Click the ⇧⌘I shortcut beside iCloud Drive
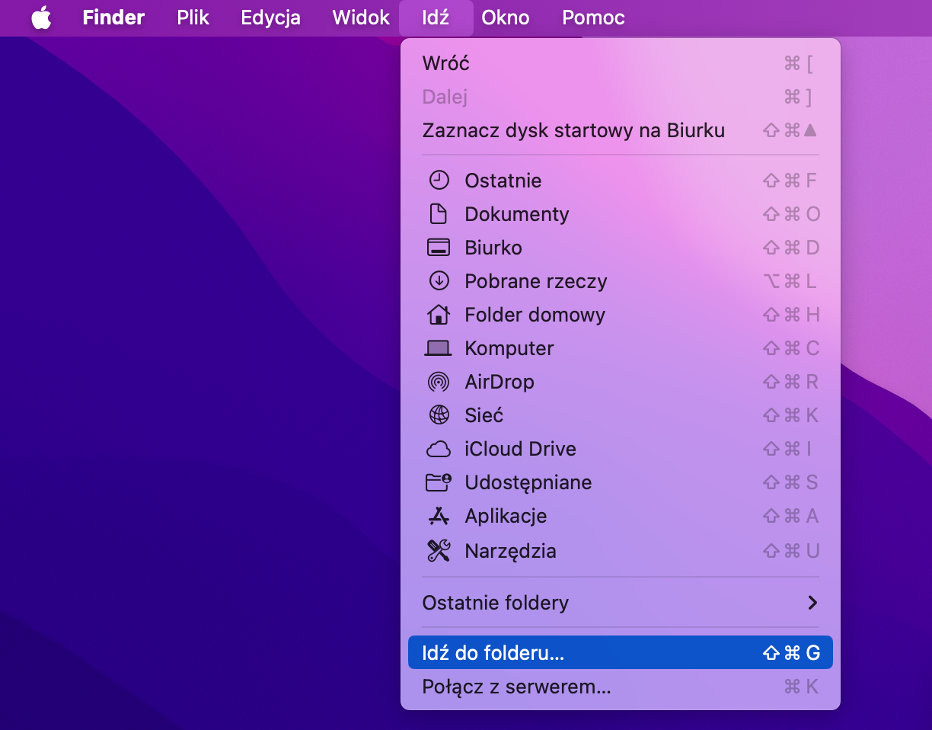The width and height of the screenshot is (932, 730). (x=787, y=449)
